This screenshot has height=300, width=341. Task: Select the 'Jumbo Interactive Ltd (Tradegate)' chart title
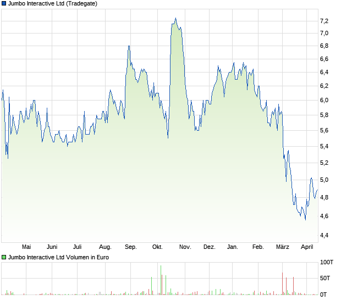click(x=53, y=3)
